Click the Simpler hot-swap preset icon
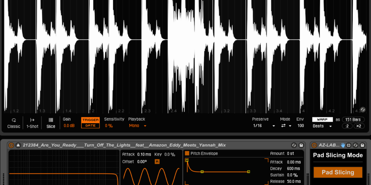The height and width of the screenshot is (185, 371). 294,145
